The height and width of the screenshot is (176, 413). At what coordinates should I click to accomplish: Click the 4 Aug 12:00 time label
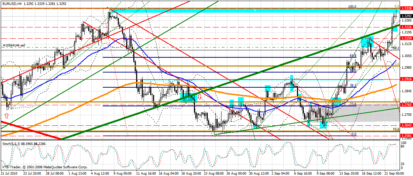[x=100, y=174]
